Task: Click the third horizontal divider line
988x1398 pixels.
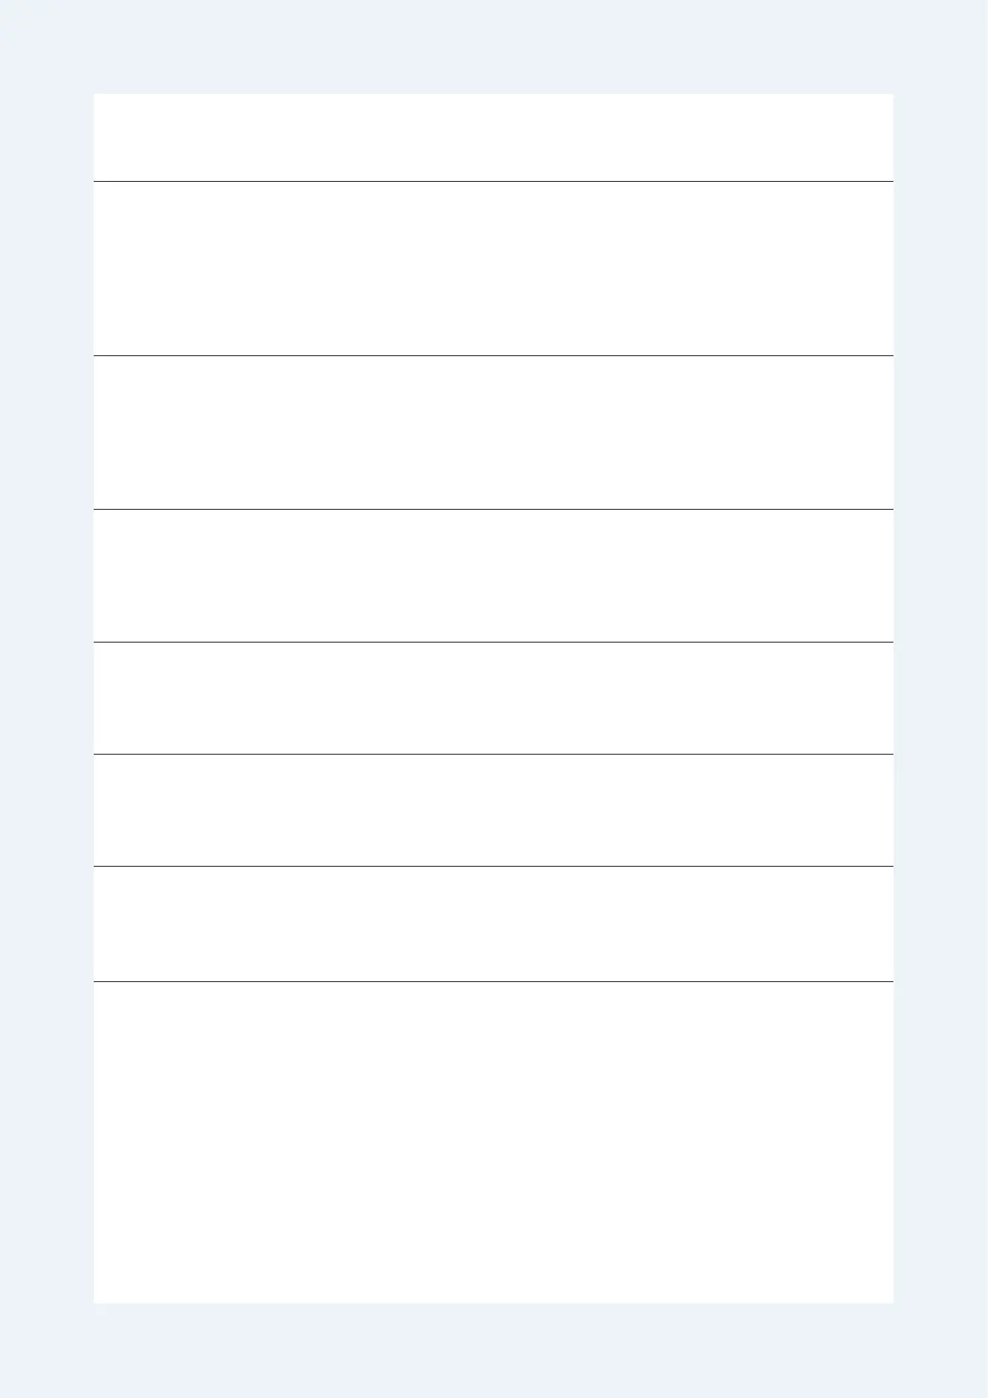Action: click(x=494, y=509)
